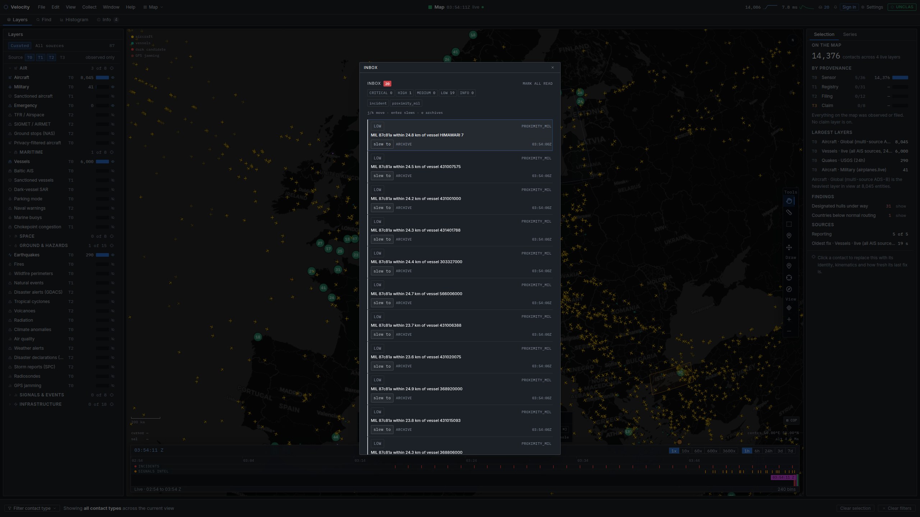Toggle visibility of the Vessels layer
This screenshot has height=517, width=920.
tap(112, 162)
